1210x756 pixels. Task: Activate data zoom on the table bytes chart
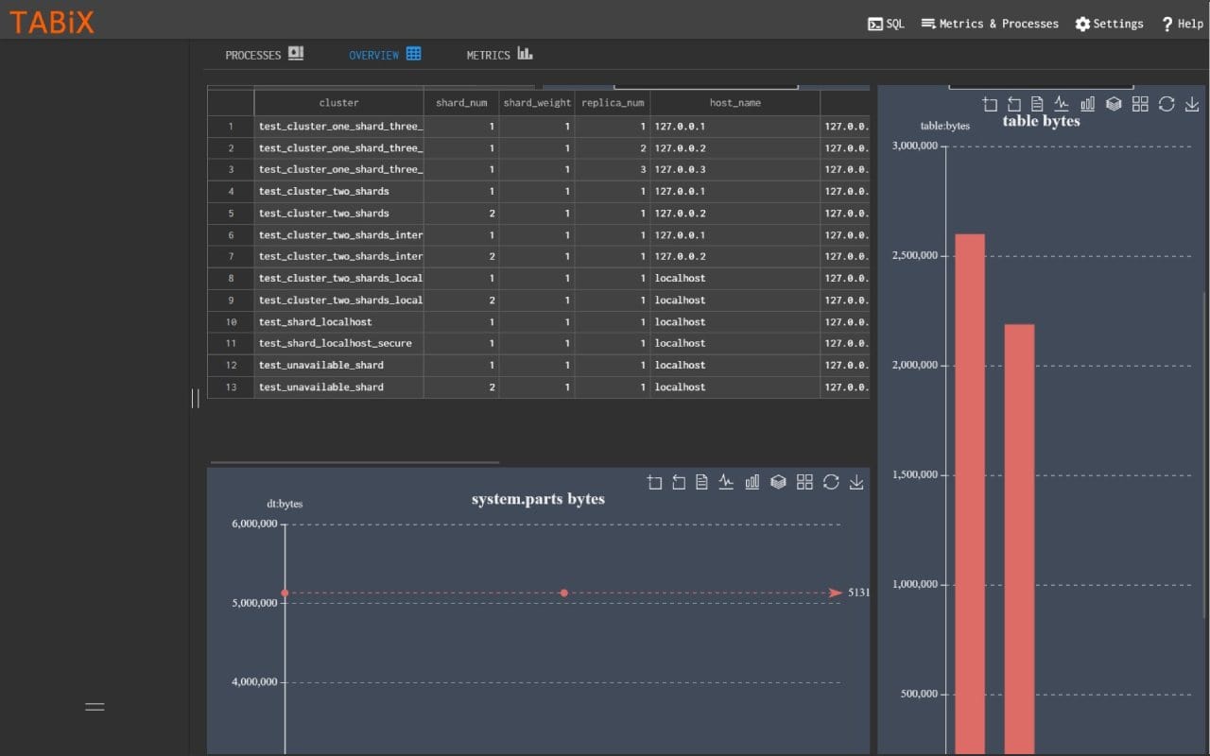pos(990,104)
